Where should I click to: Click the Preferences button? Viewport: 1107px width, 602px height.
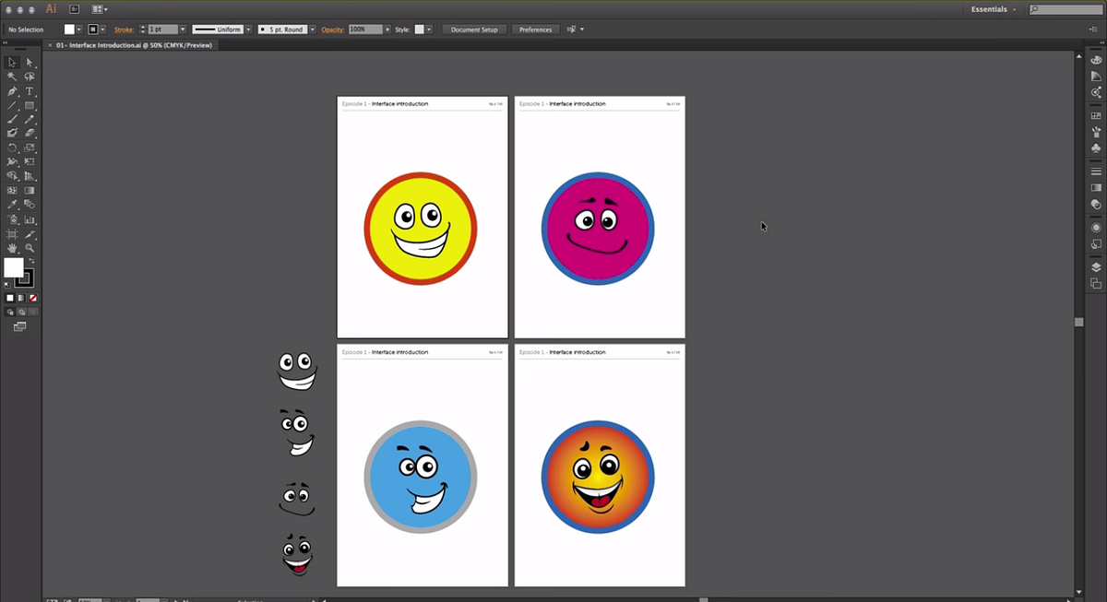(535, 30)
